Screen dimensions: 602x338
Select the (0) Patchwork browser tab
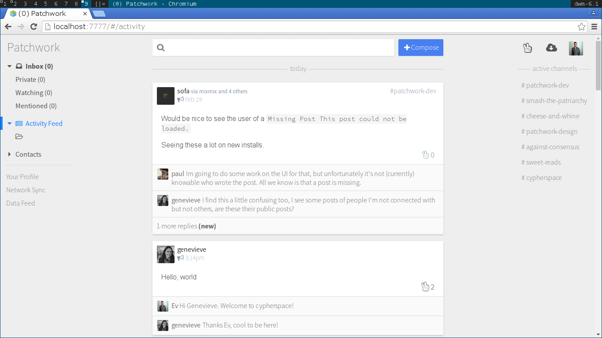click(x=47, y=14)
